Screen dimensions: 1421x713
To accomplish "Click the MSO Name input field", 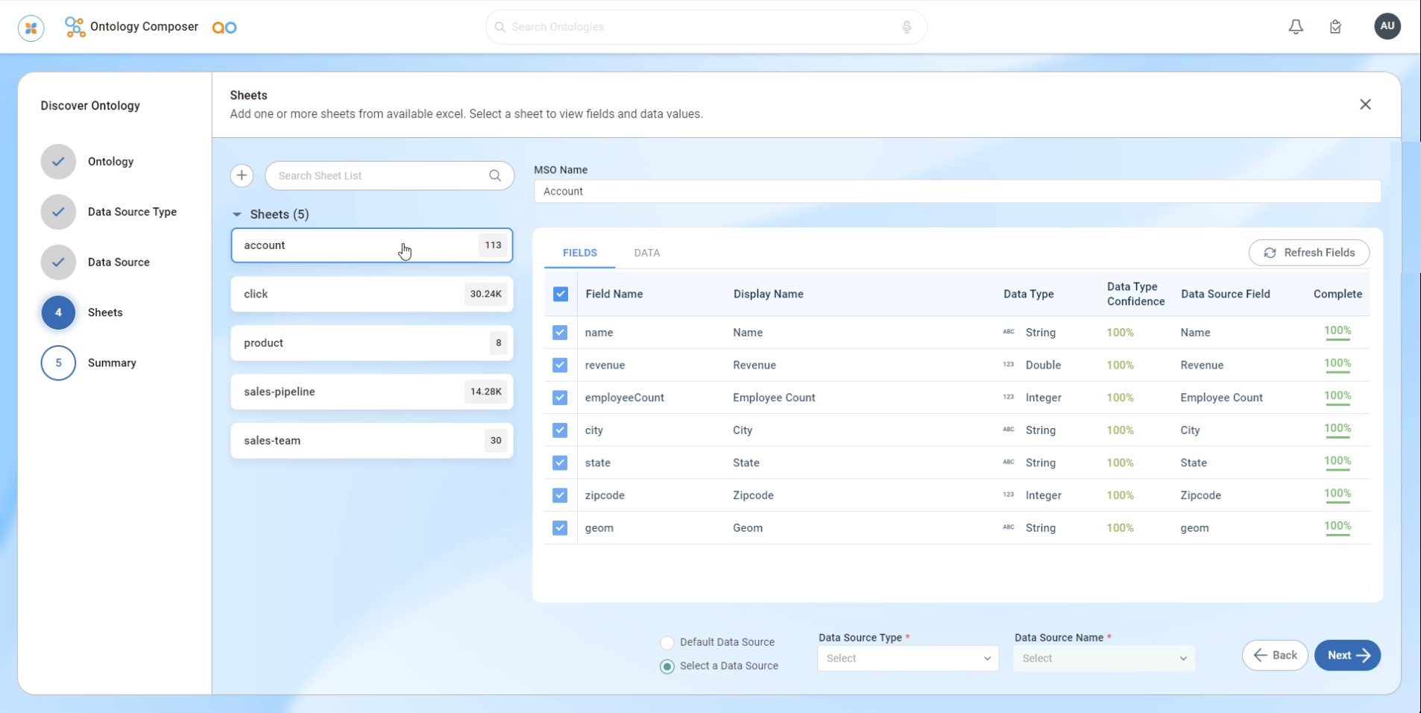I will coord(957,192).
